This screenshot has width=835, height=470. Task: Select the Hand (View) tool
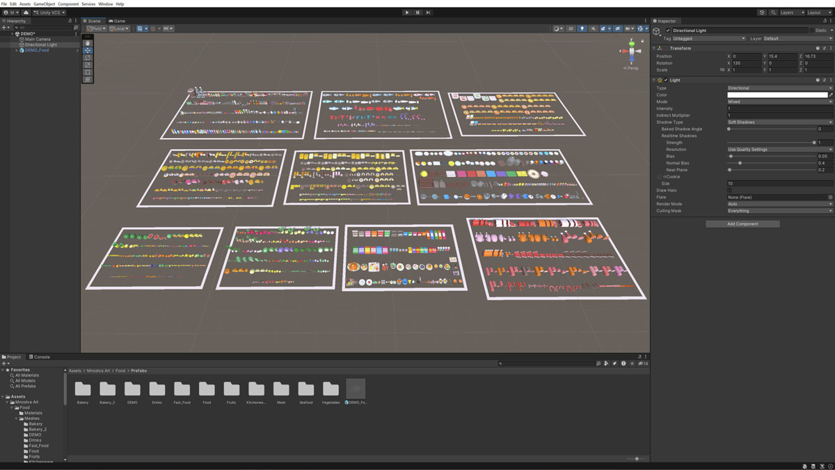pos(88,43)
